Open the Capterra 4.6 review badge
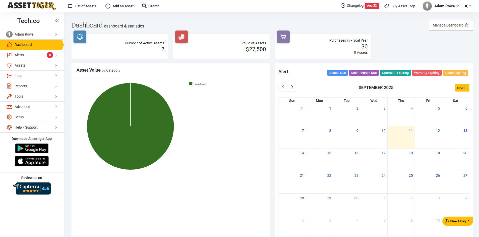The image size is (479, 237). [32, 188]
